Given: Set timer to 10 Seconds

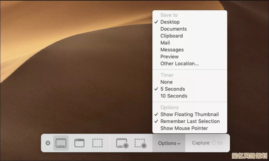Looking at the screenshot, I should coord(174,96).
